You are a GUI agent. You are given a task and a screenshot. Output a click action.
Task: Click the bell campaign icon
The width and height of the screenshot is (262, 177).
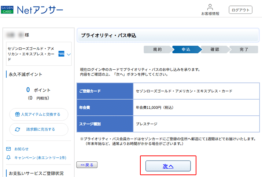8,158
